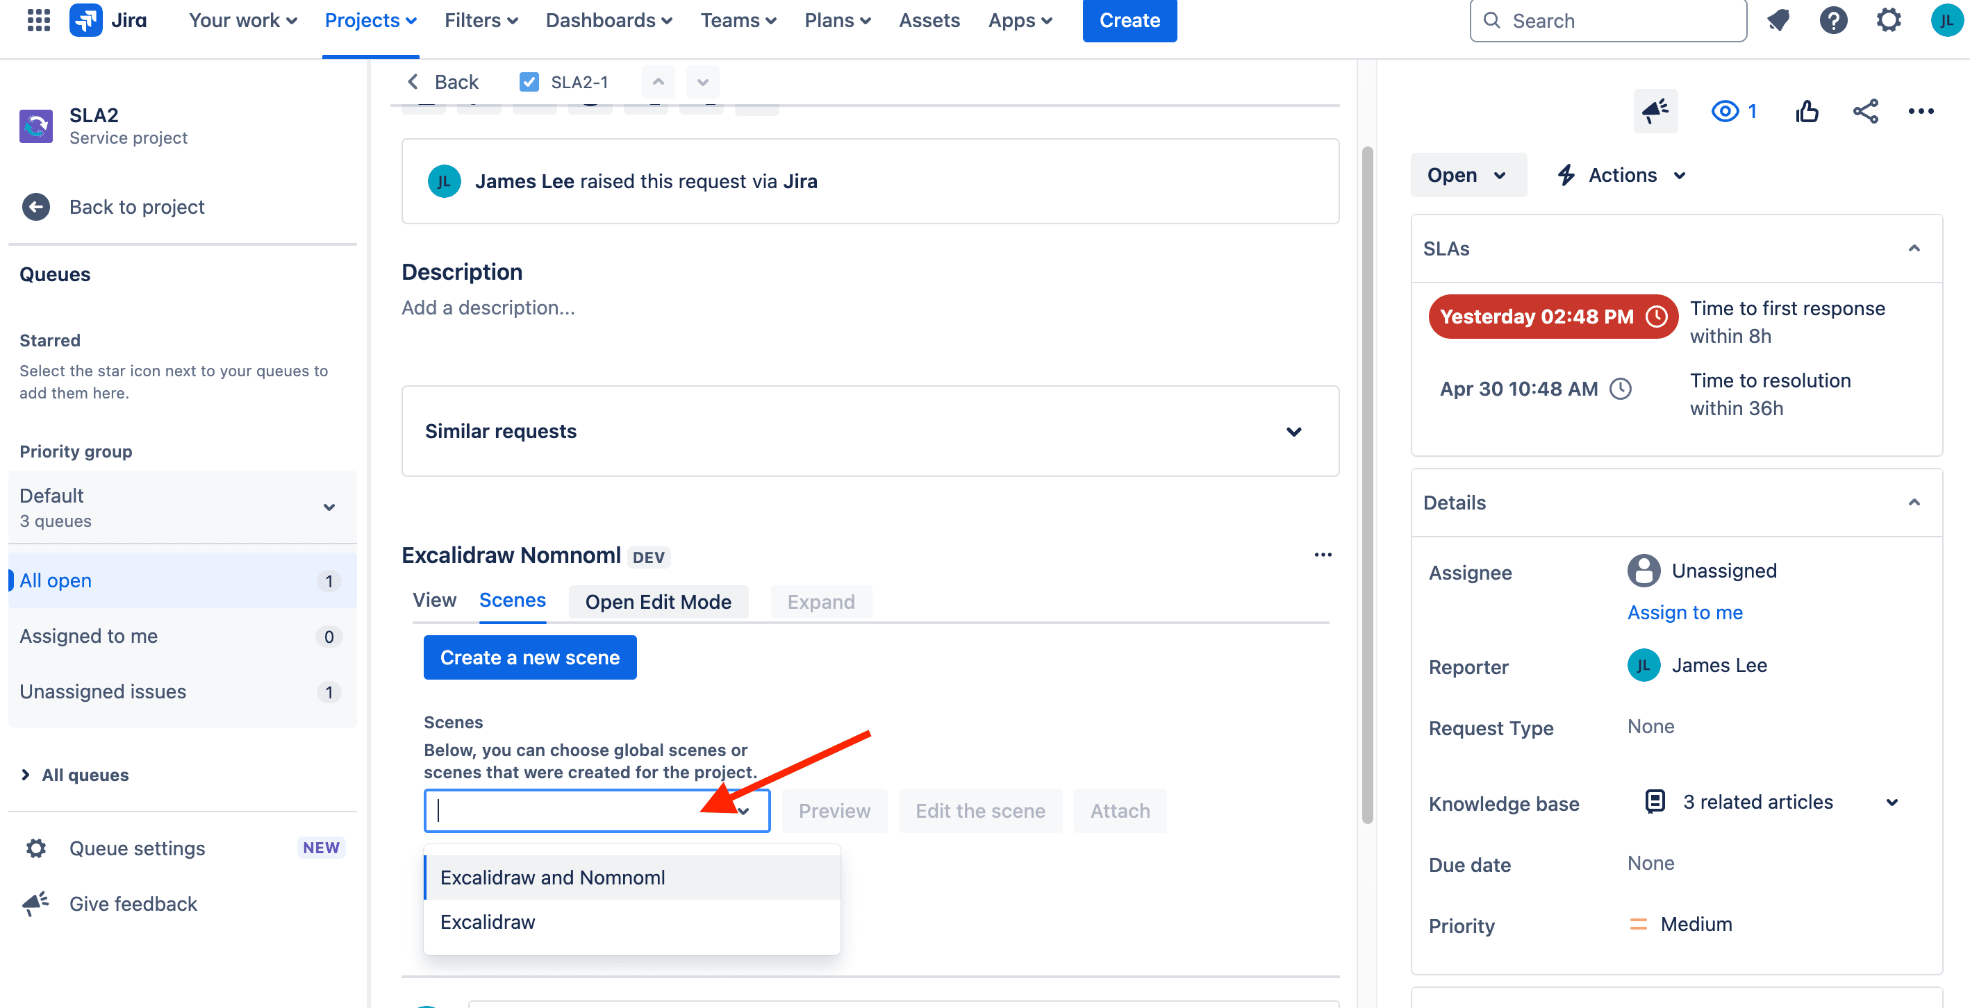The image size is (1970, 1008).
Task: Click the feedback megaphone icon above status
Action: click(x=1656, y=112)
